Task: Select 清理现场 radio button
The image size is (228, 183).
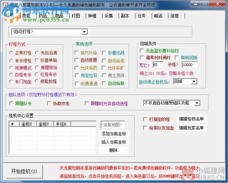Action: pyautogui.click(x=37, y=67)
